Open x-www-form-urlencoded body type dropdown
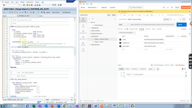The image size is (192, 108). (x=127, y=33)
